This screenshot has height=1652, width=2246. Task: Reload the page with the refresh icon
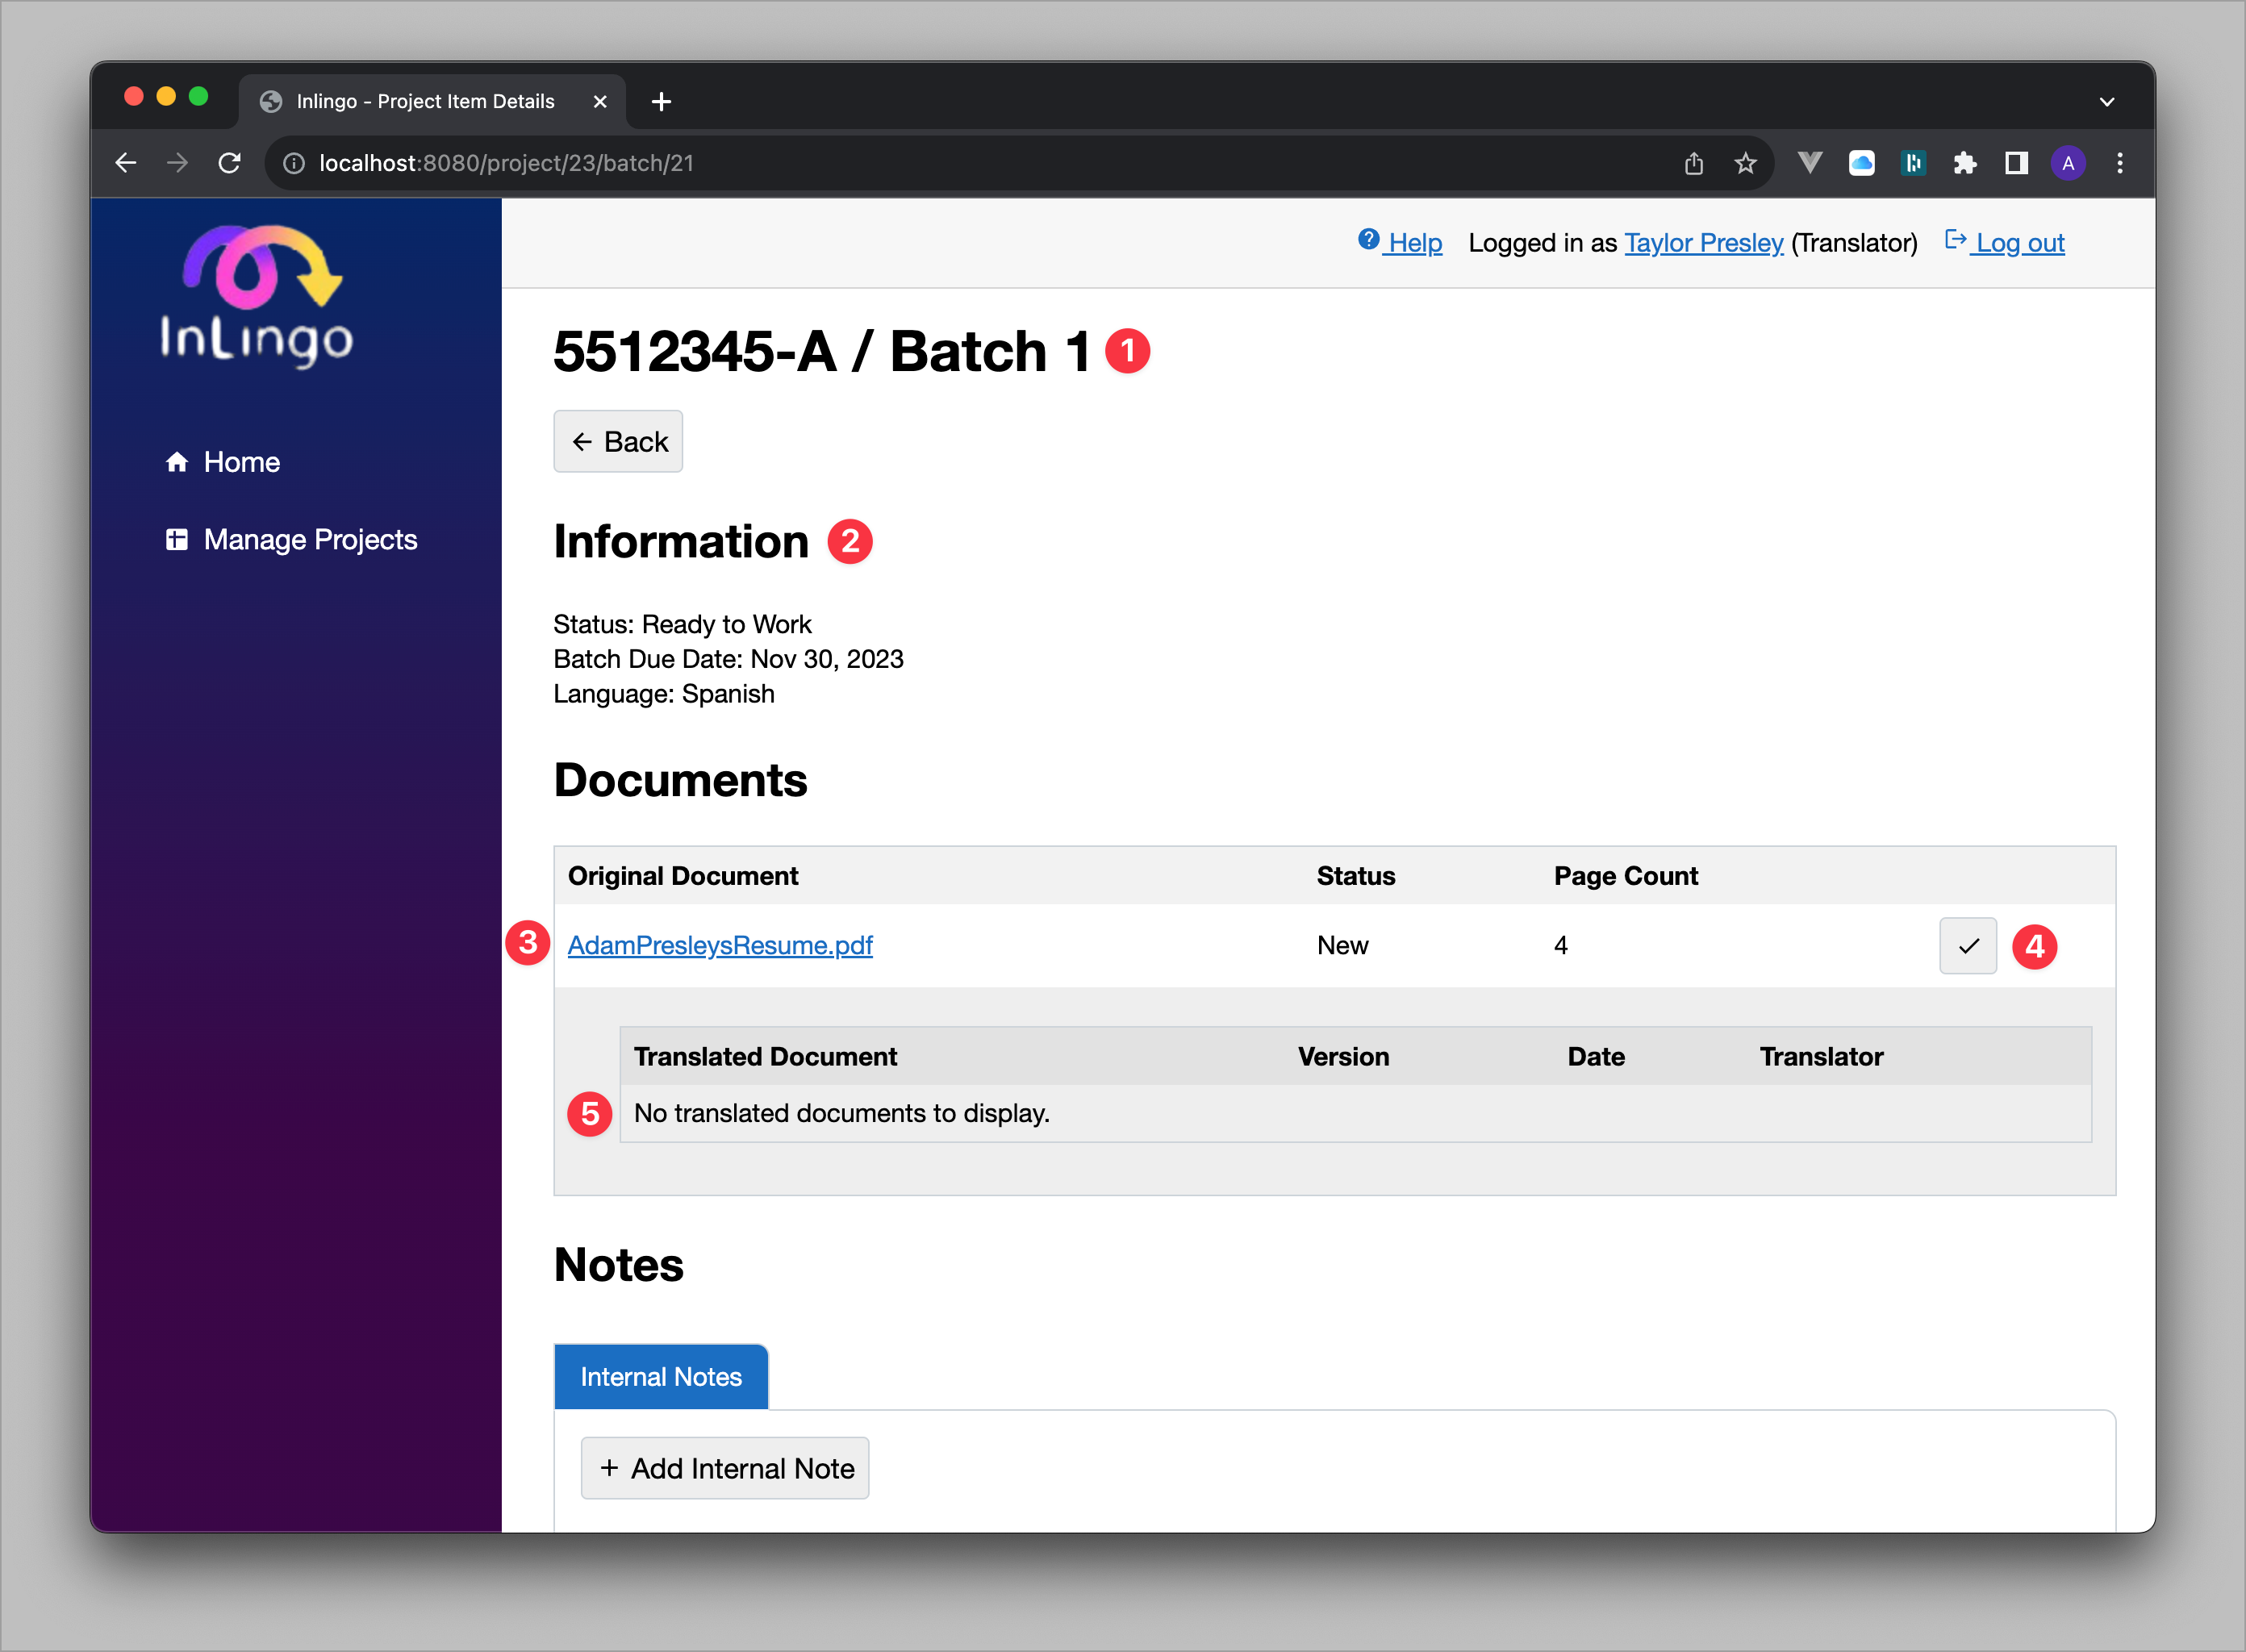click(230, 162)
